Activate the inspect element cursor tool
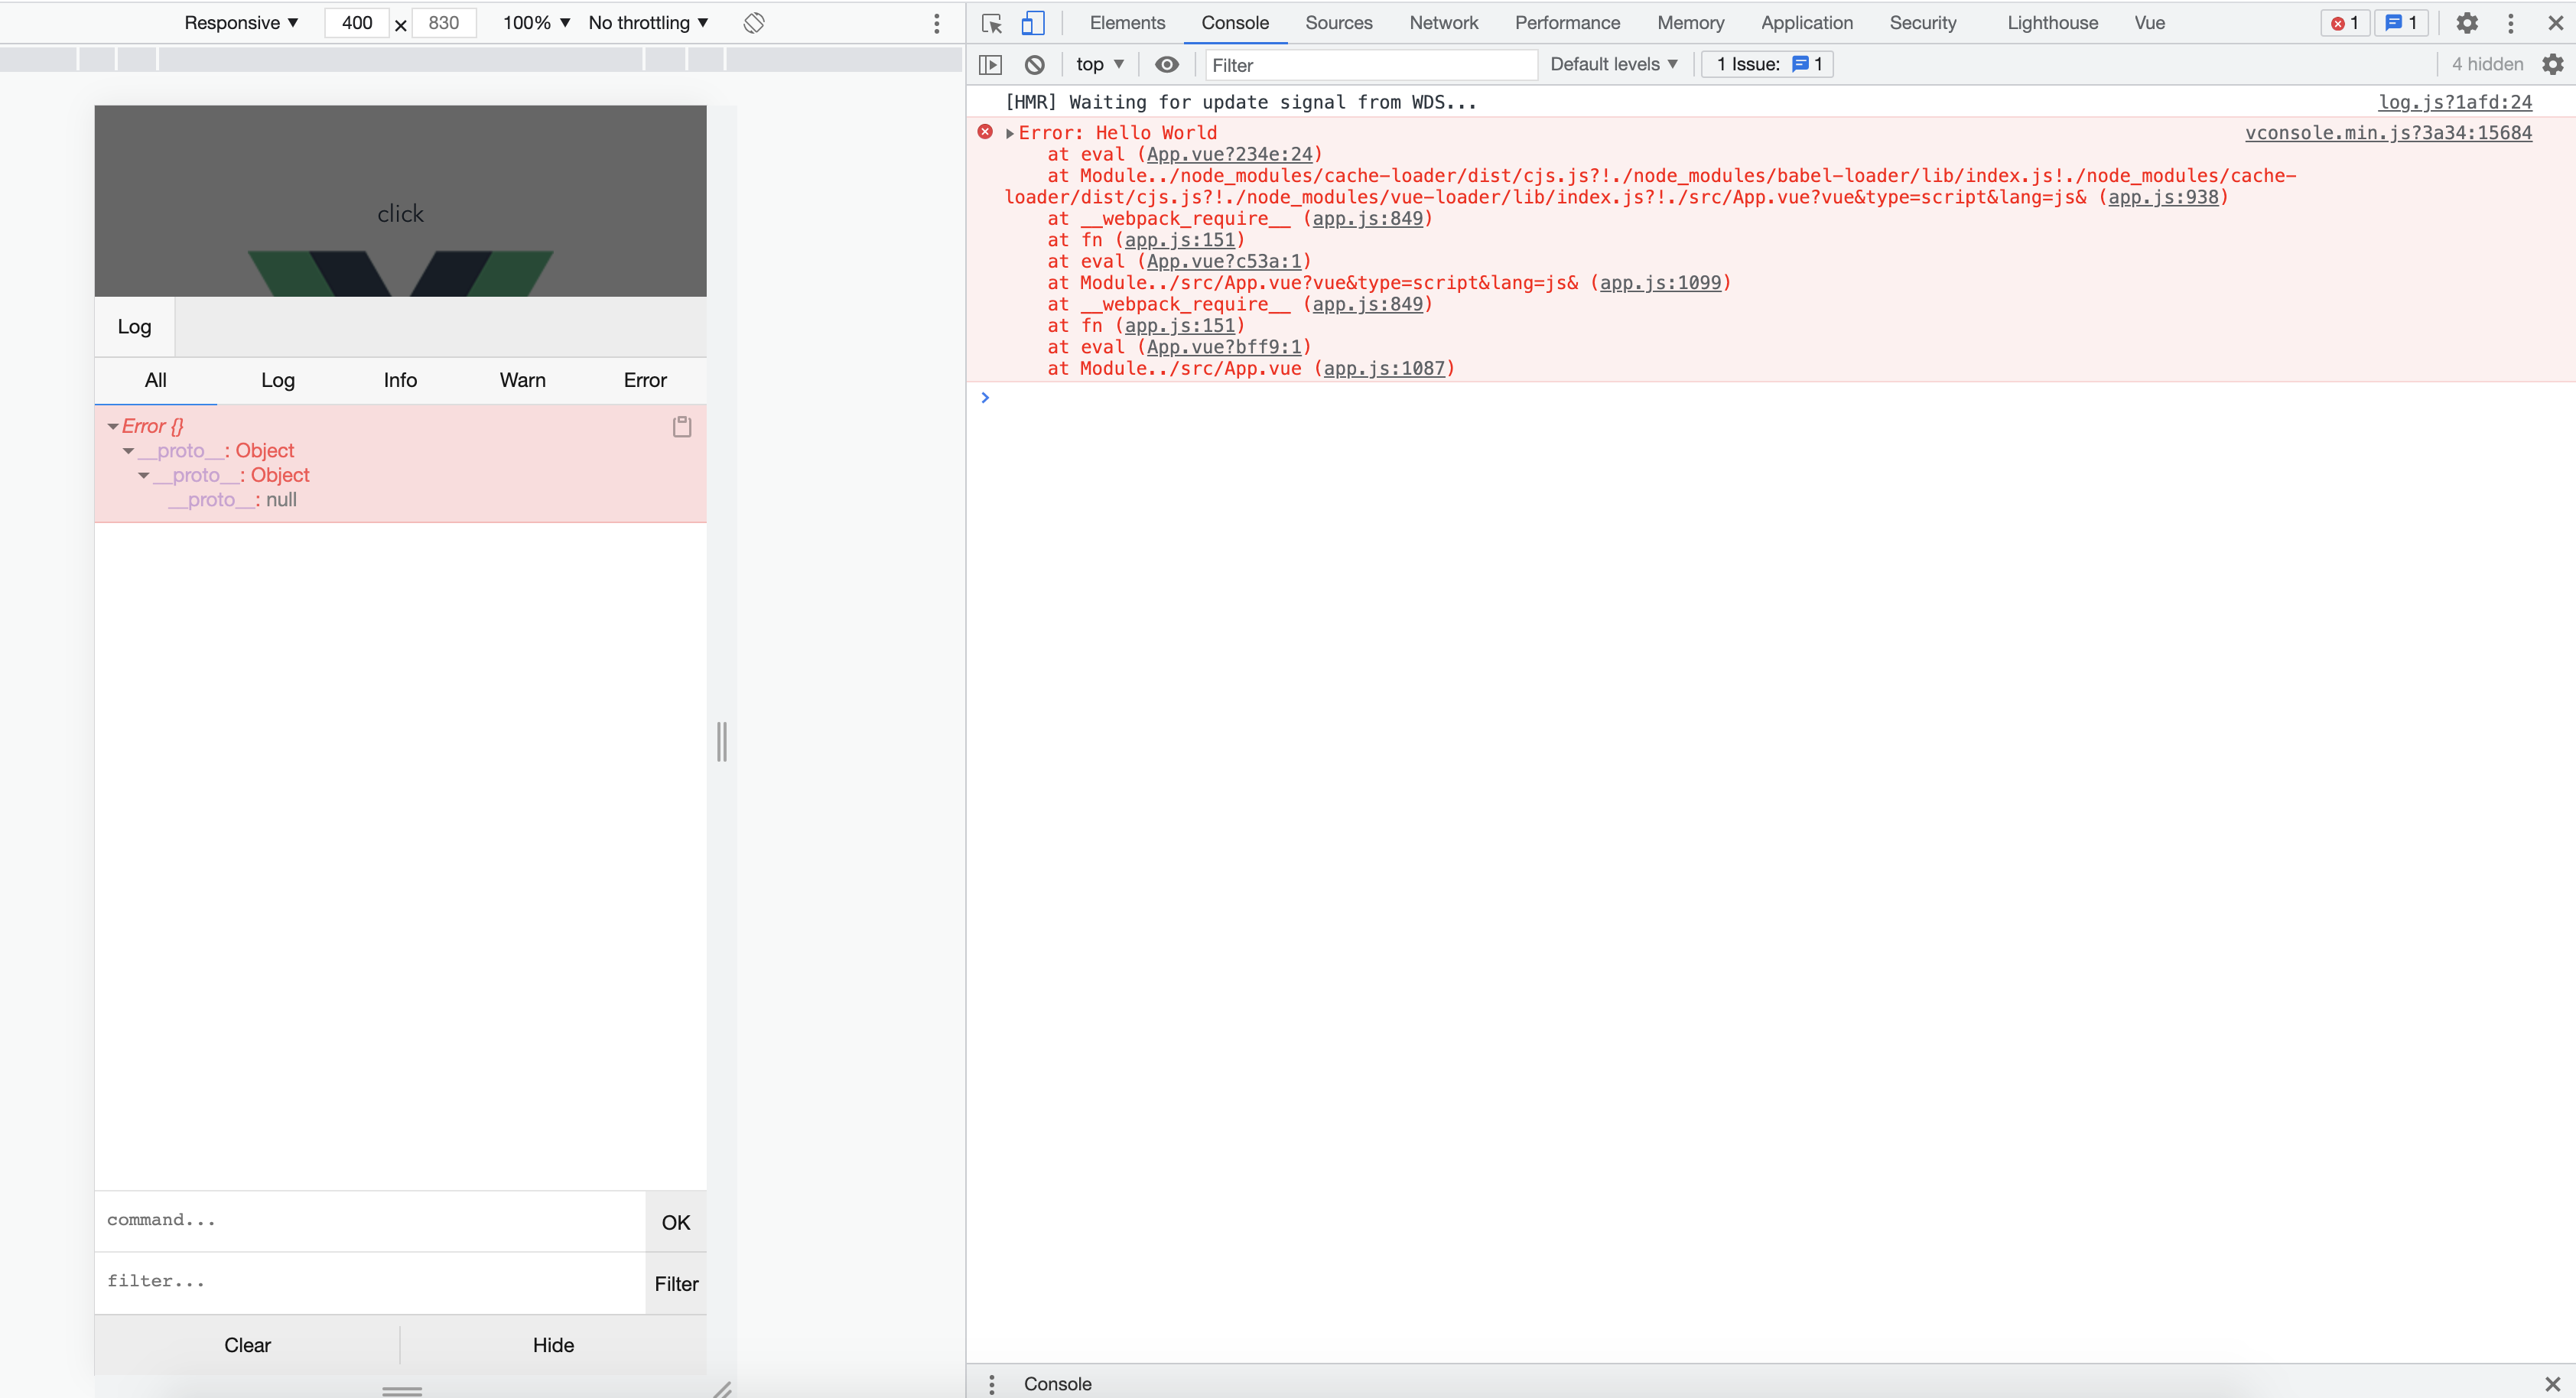The image size is (2576, 1398). click(990, 22)
